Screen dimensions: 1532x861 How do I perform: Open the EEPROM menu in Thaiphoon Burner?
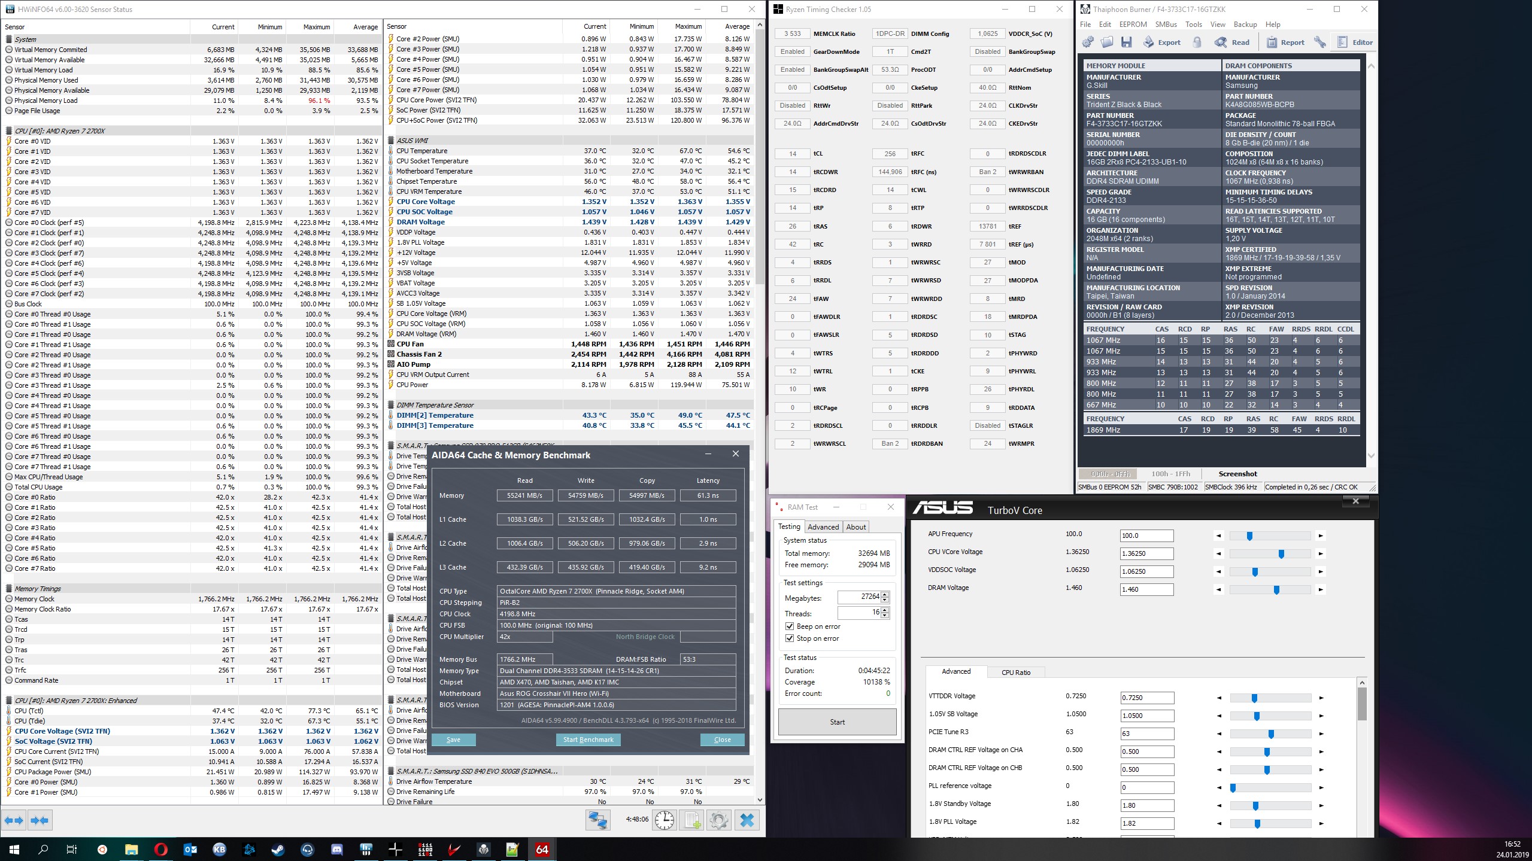click(x=1133, y=25)
